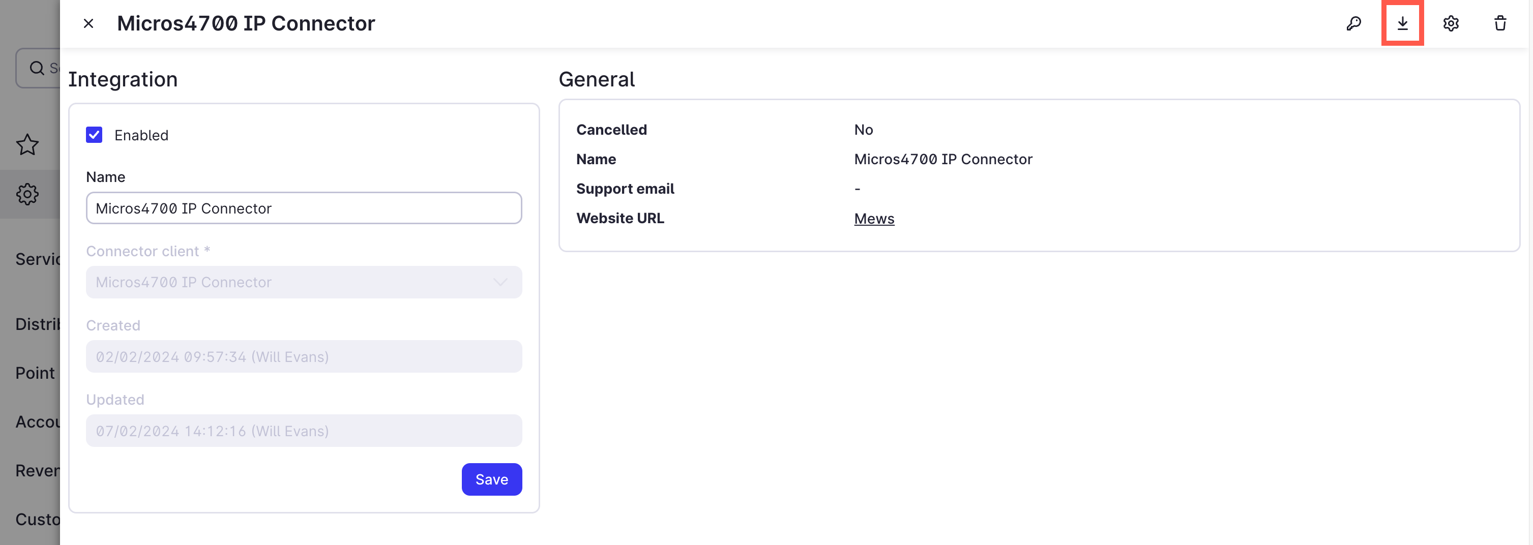Save the integration changes
This screenshot has height=545, width=1533.
click(x=491, y=479)
